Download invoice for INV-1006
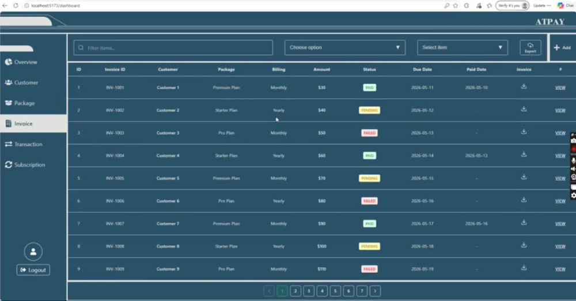 (x=524, y=200)
